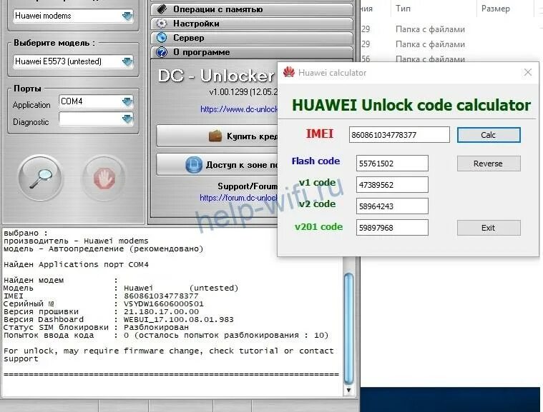
Task: Click the Купить кредиты button
Action: 217,136
